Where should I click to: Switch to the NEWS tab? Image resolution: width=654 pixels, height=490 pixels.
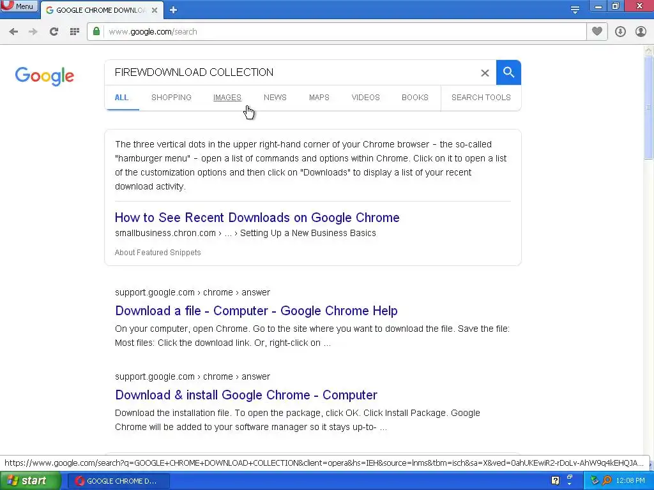pos(275,98)
